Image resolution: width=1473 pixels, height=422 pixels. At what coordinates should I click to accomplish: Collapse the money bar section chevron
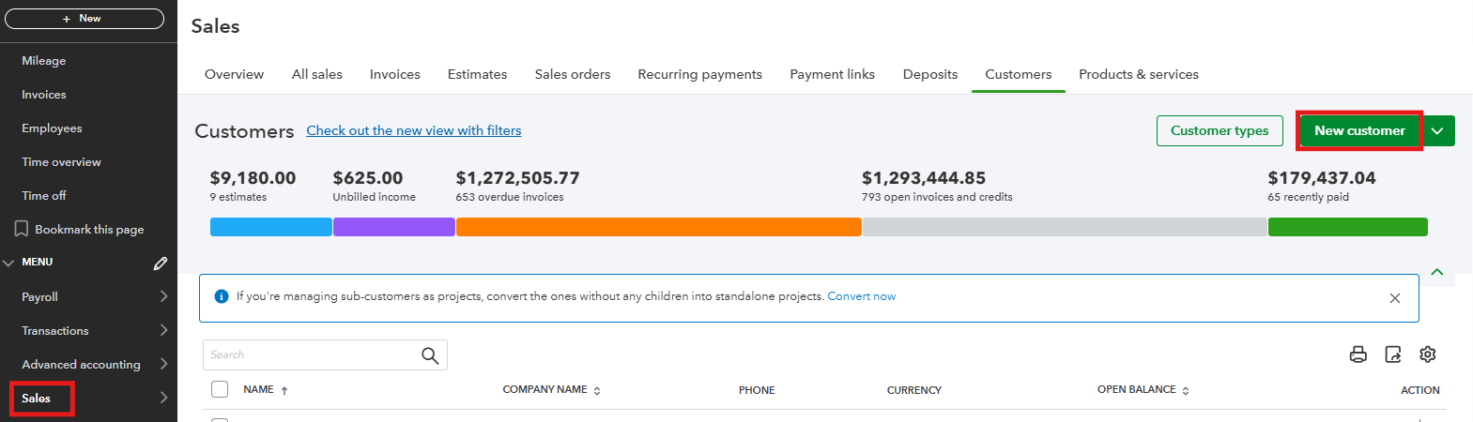coord(1437,272)
